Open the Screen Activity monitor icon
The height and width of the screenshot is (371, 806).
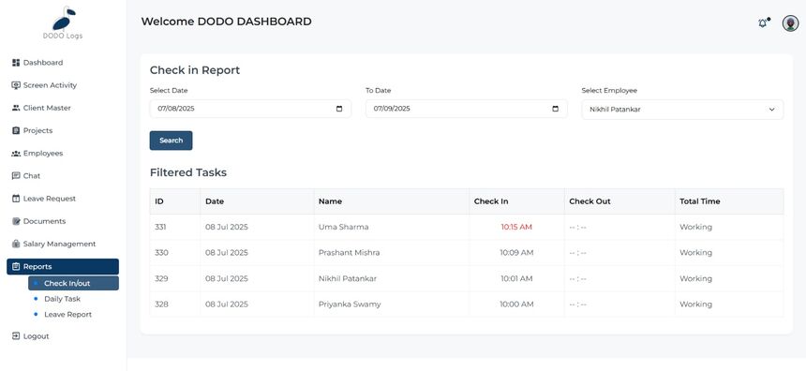tap(15, 85)
